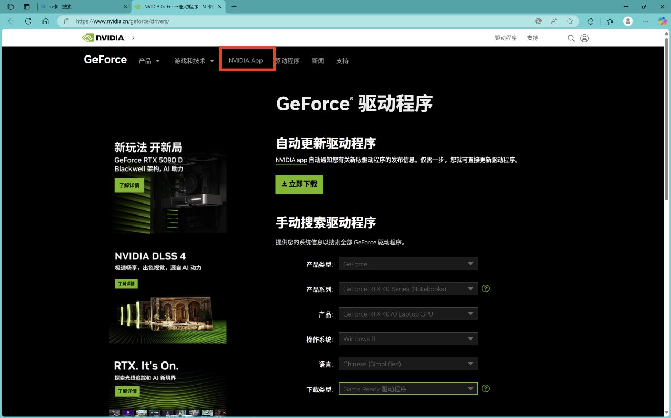Click the 自动更新驱动程序 heading text
The width and height of the screenshot is (671, 418).
coord(326,143)
